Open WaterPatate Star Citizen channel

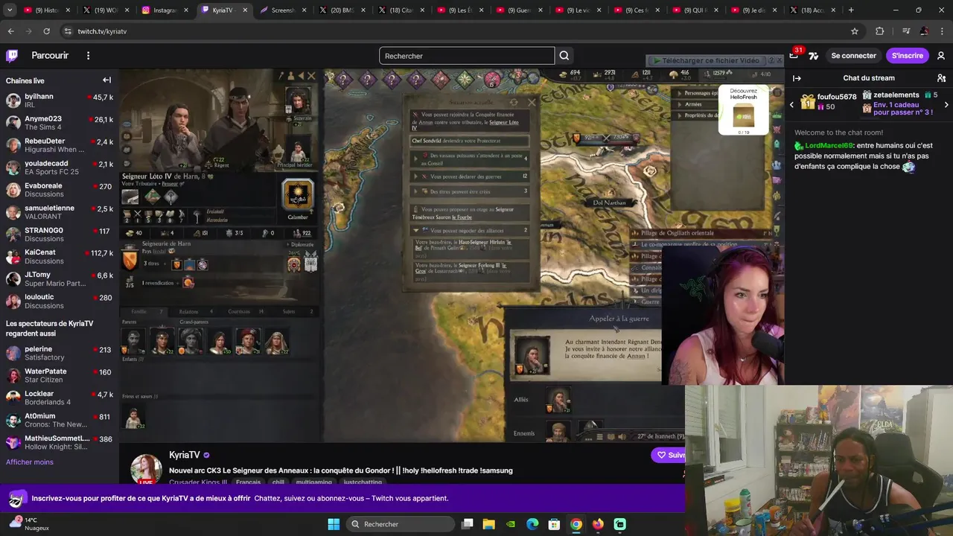tap(60, 375)
